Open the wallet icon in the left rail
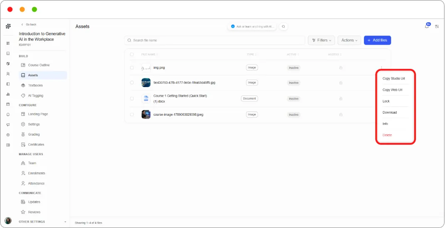 coord(8,145)
